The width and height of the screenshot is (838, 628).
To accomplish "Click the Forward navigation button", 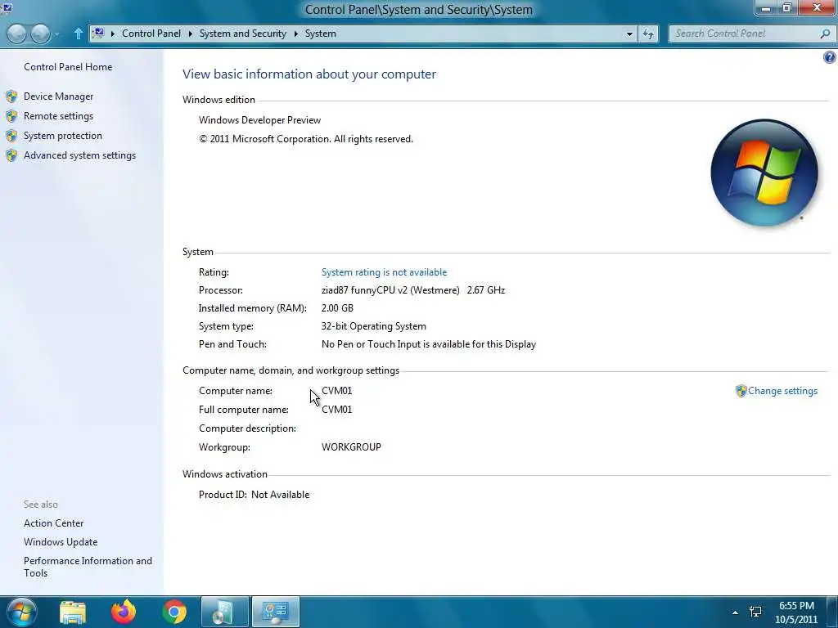I will click(40, 34).
